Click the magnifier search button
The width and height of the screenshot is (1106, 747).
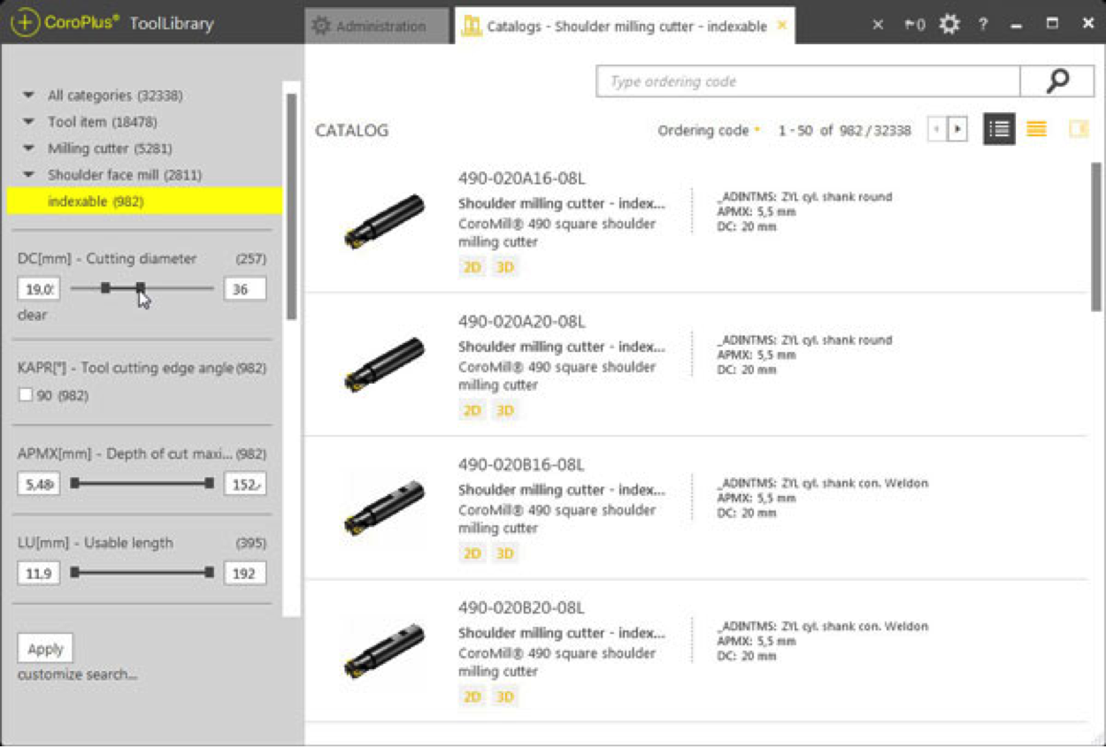1057,81
